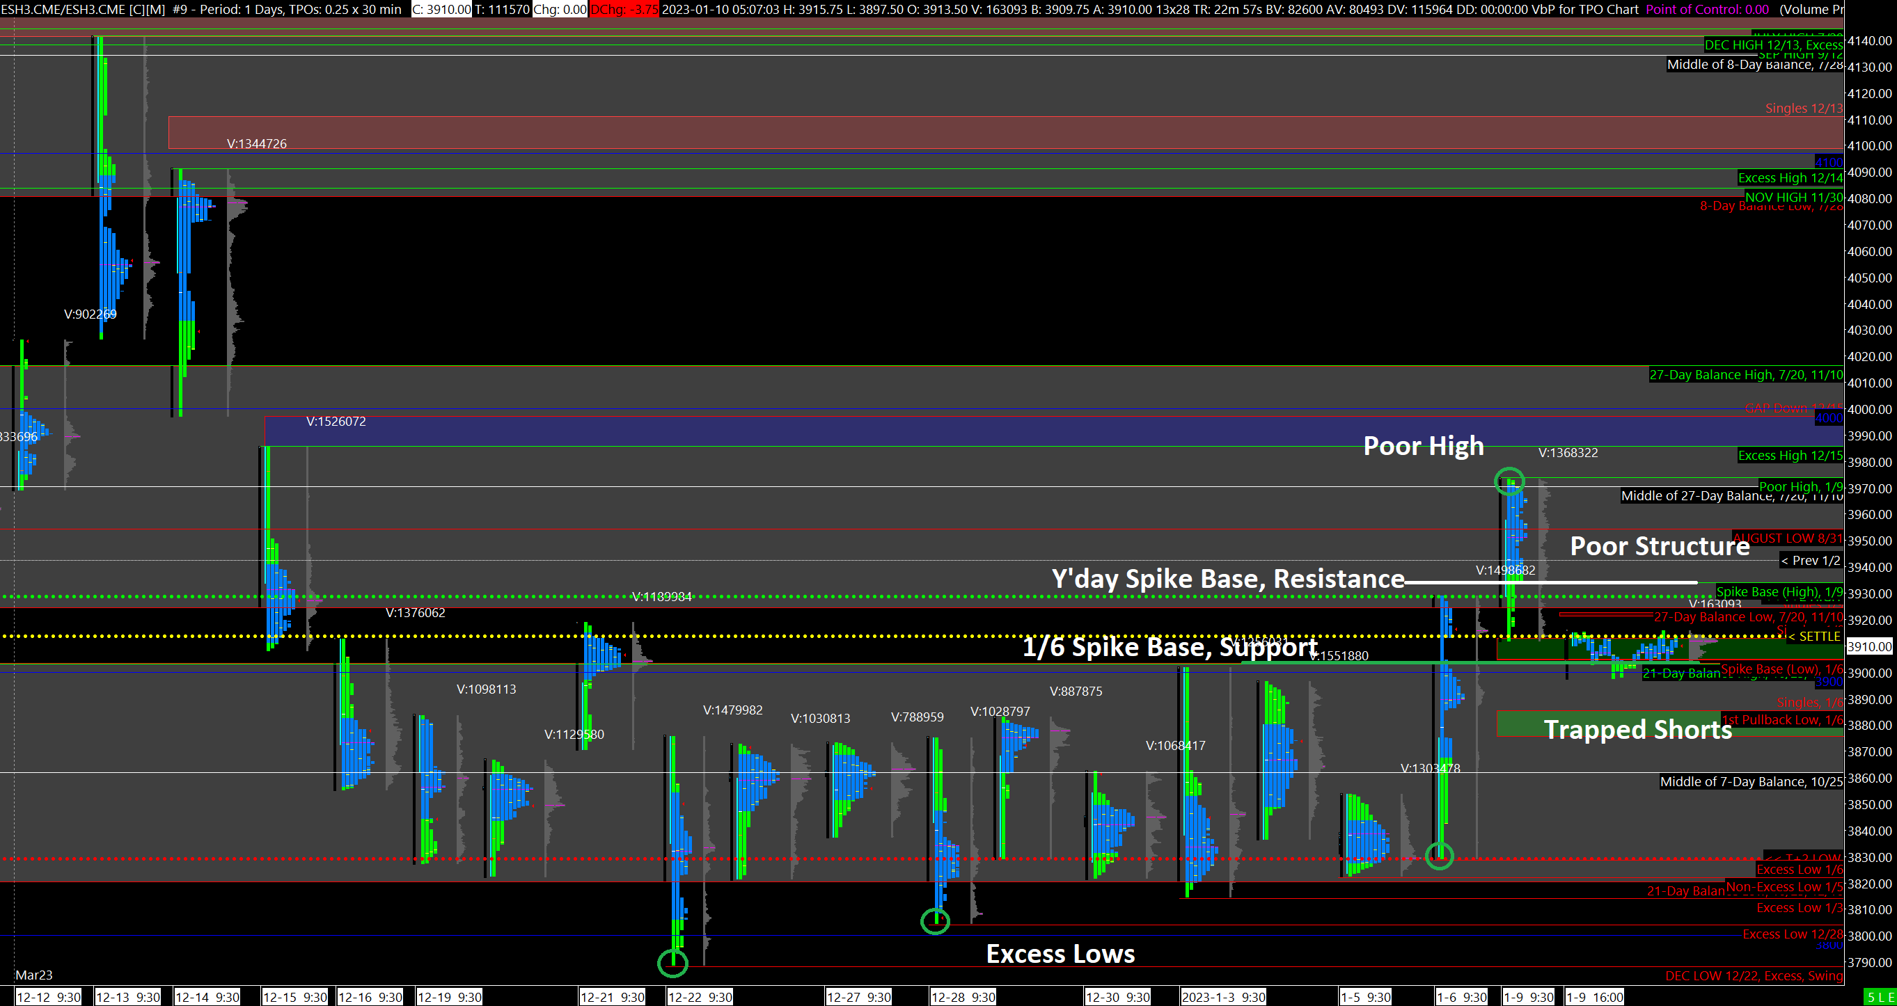Select 'Spike Base (High), 1/9' line label
Viewport: 1897px width, 1006px height.
tap(1779, 591)
